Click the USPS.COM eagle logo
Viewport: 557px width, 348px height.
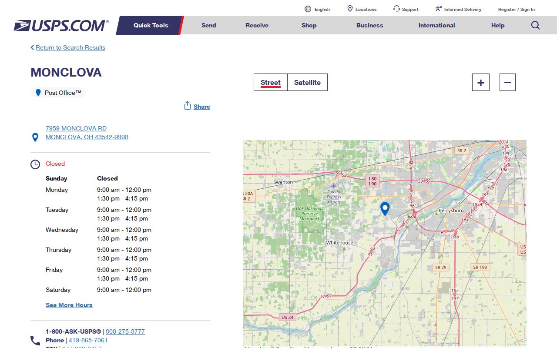coord(61,25)
